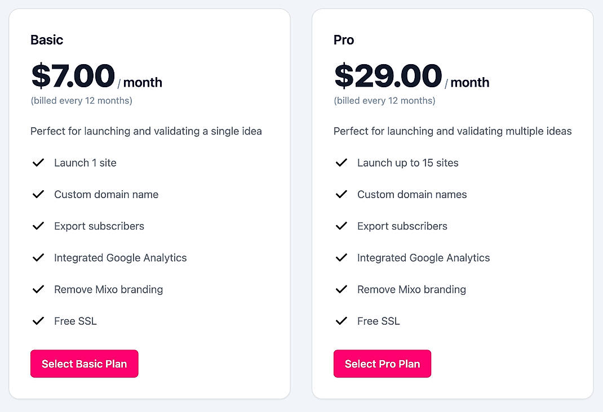Select Pro Plan
The width and height of the screenshot is (603, 412).
382,364
